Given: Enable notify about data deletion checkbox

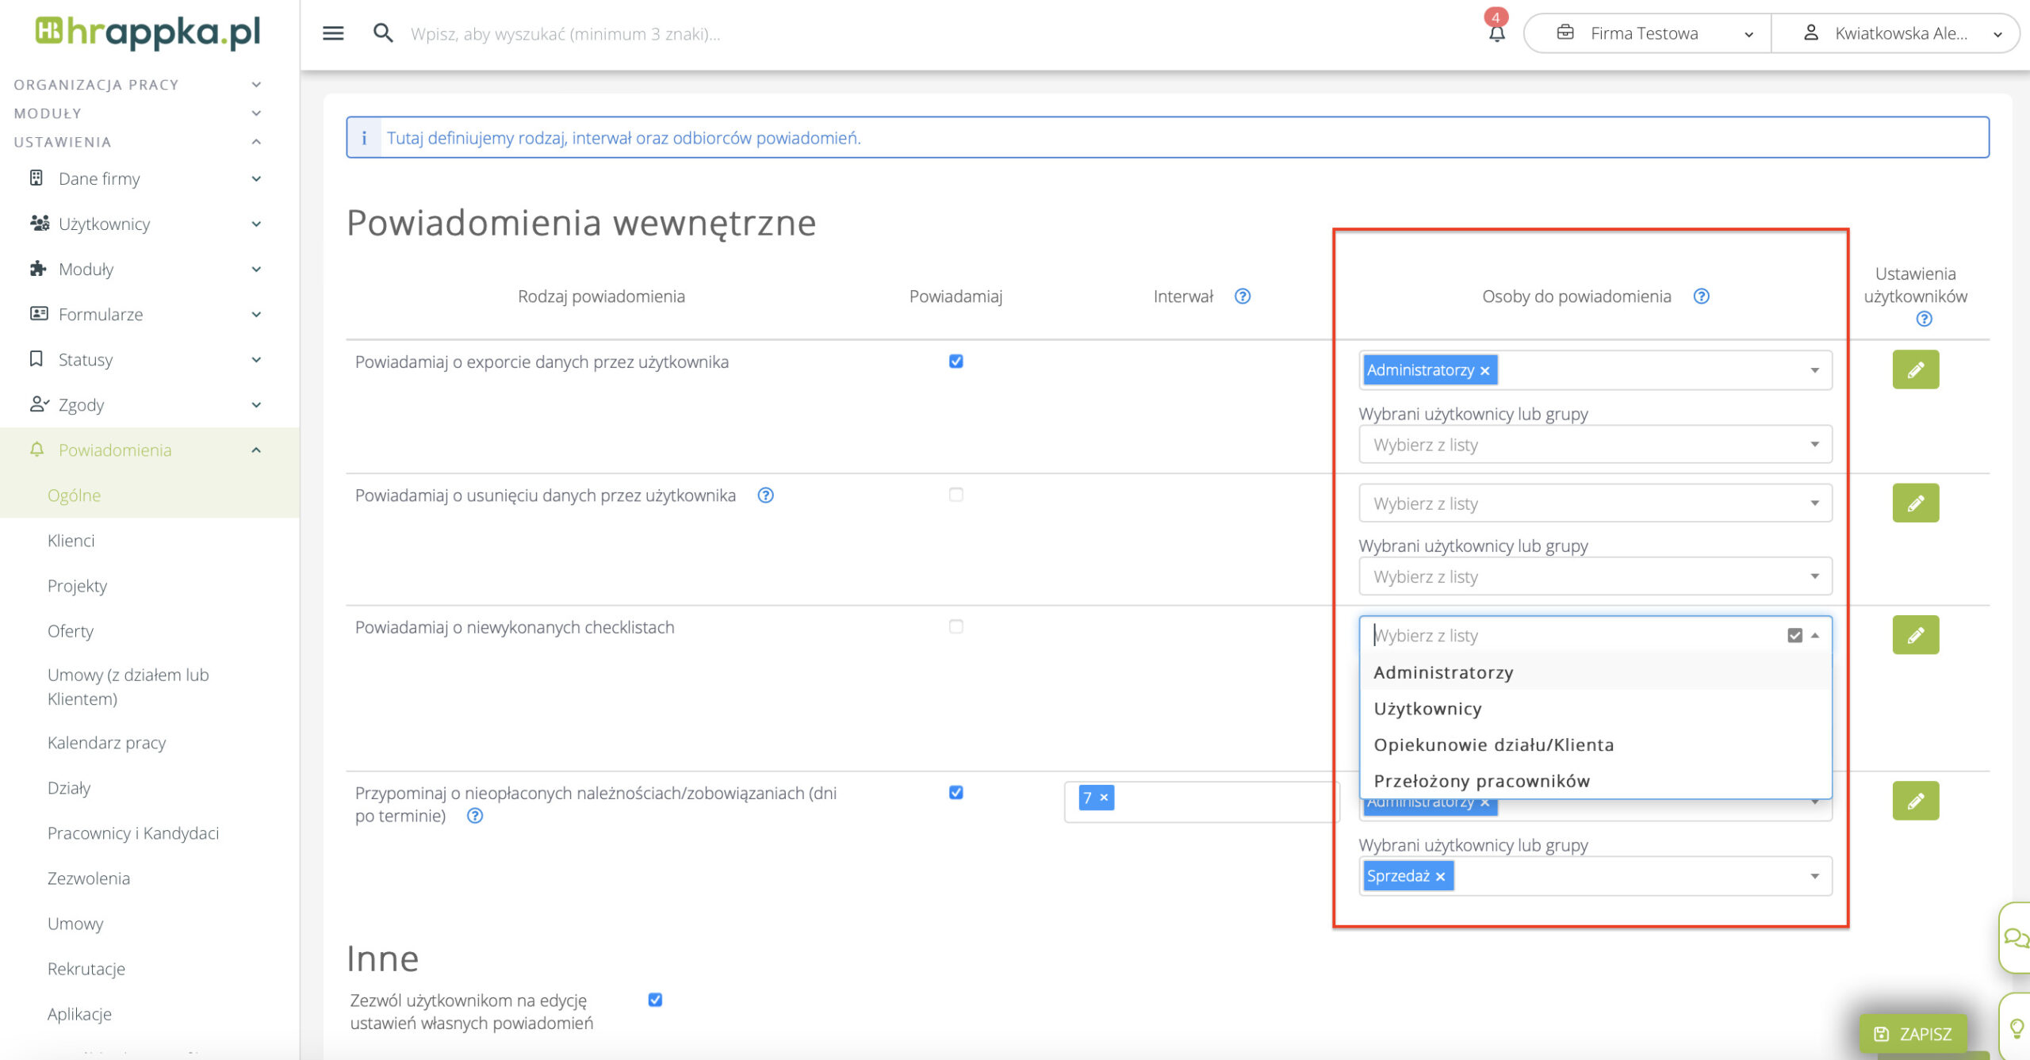Looking at the screenshot, I should coord(956,495).
